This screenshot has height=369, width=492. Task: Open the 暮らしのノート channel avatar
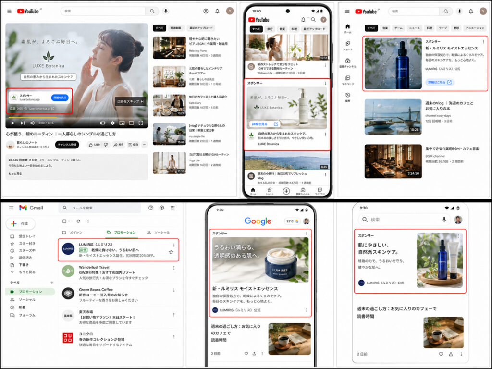tap(11, 145)
